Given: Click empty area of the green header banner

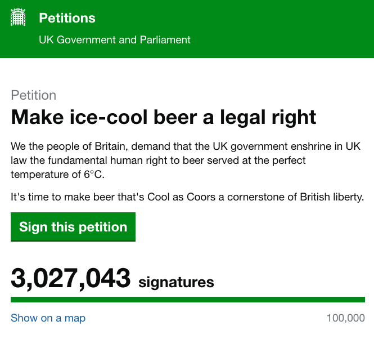Looking at the screenshot, I should (x=281, y=29).
